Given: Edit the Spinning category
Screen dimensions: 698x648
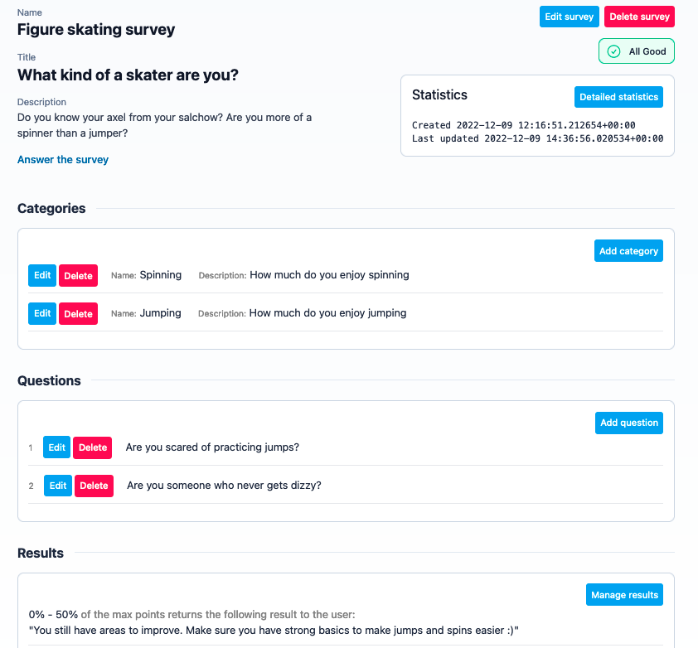Looking at the screenshot, I should 41,275.
